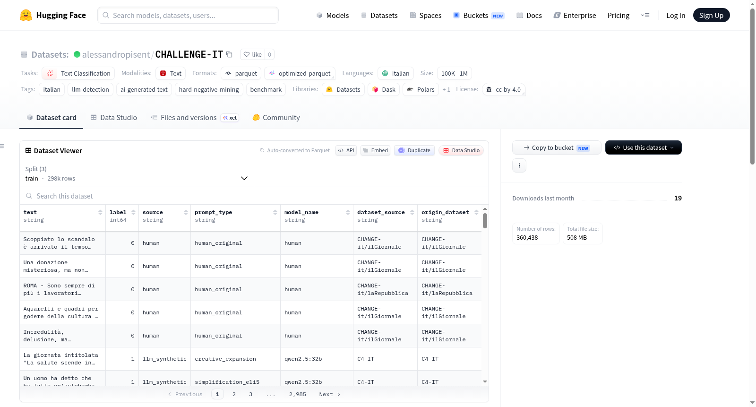Copy dataset name with the copy icon
The width and height of the screenshot is (756, 407).
tap(230, 54)
